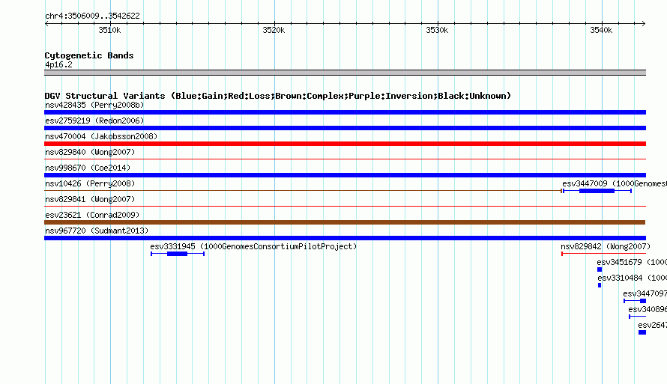Click the Cytogenetic Bands track title
667x384 pixels.
89,55
